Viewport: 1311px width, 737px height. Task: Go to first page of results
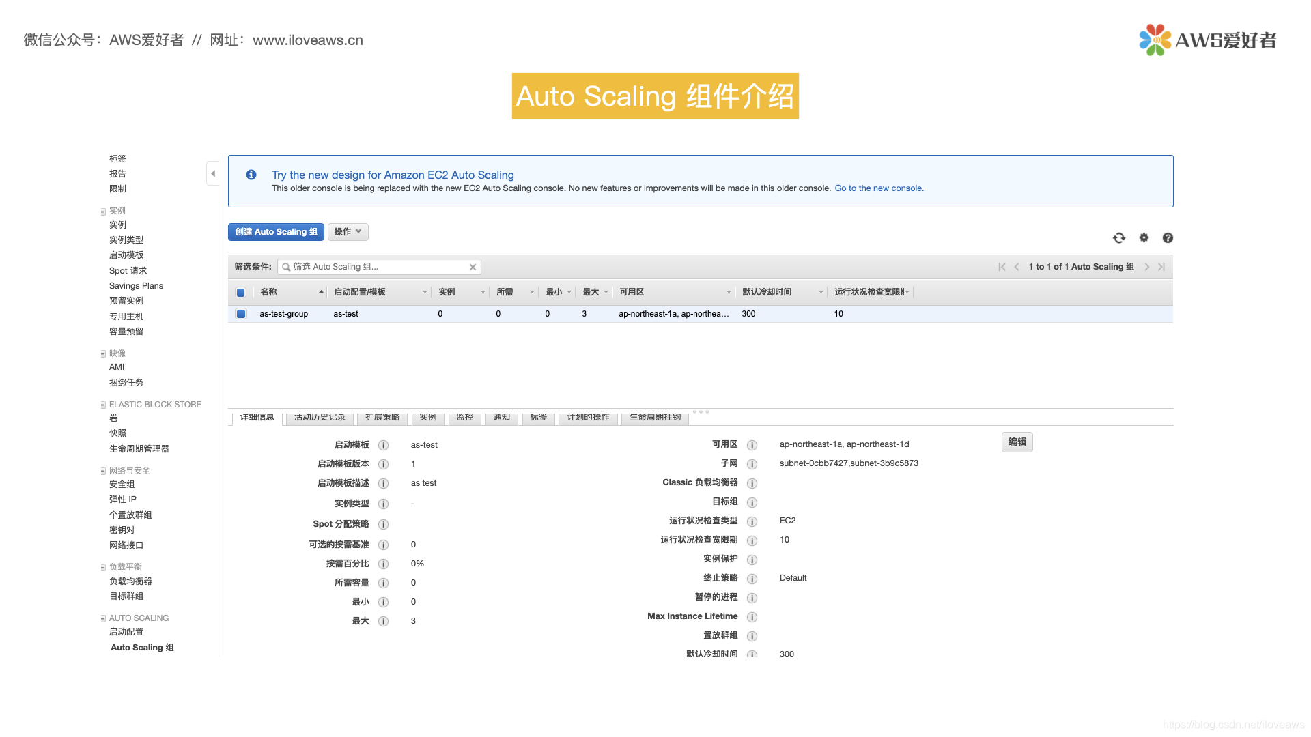tap(1002, 267)
